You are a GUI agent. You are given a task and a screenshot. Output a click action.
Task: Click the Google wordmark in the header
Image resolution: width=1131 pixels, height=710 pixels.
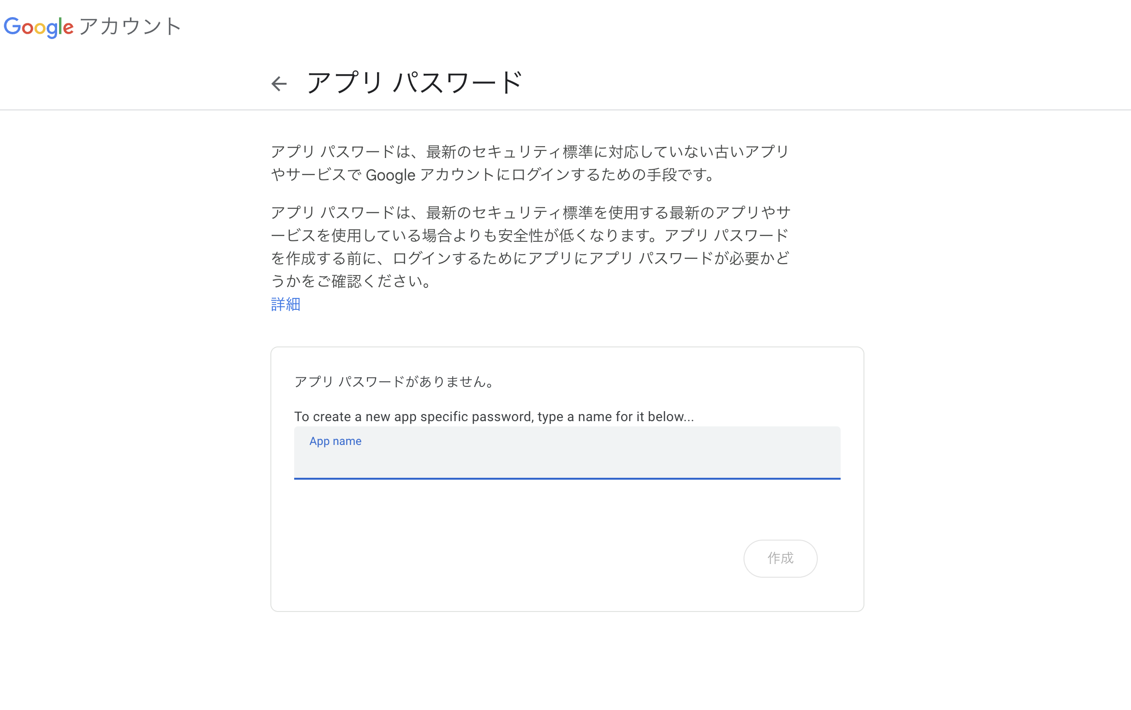pos(40,27)
